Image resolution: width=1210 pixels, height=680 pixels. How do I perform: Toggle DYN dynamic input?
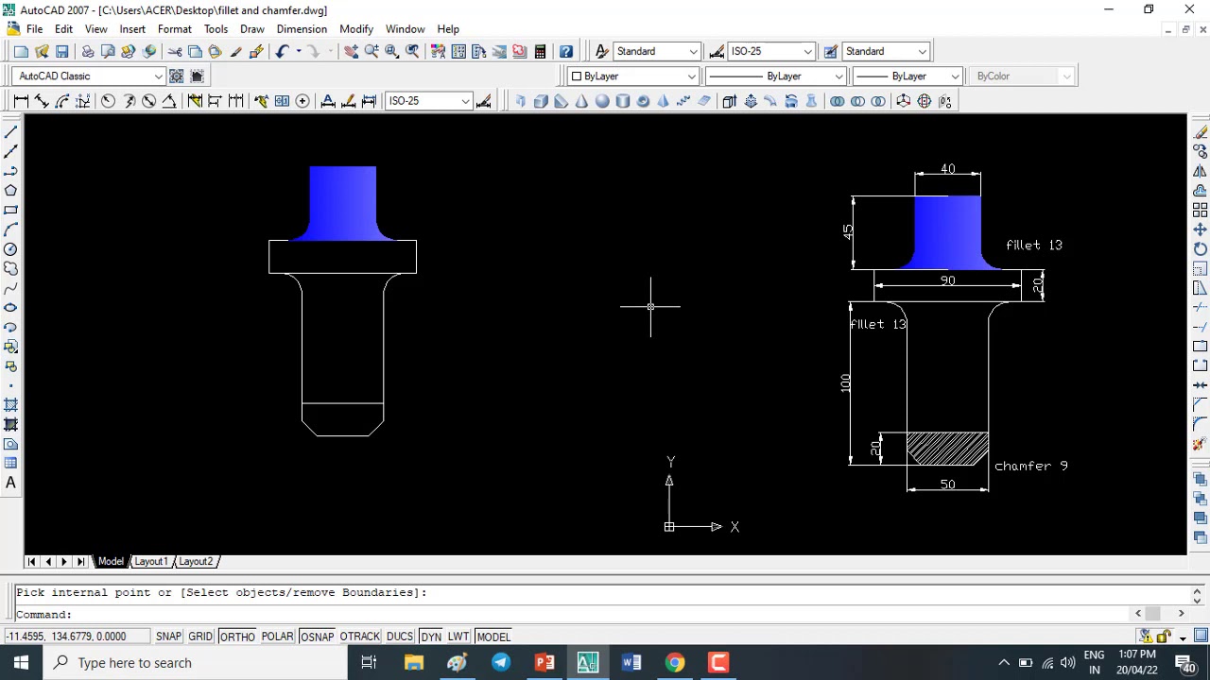point(431,637)
